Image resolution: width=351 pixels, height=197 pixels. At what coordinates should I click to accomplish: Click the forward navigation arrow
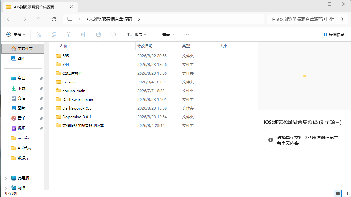point(24,19)
